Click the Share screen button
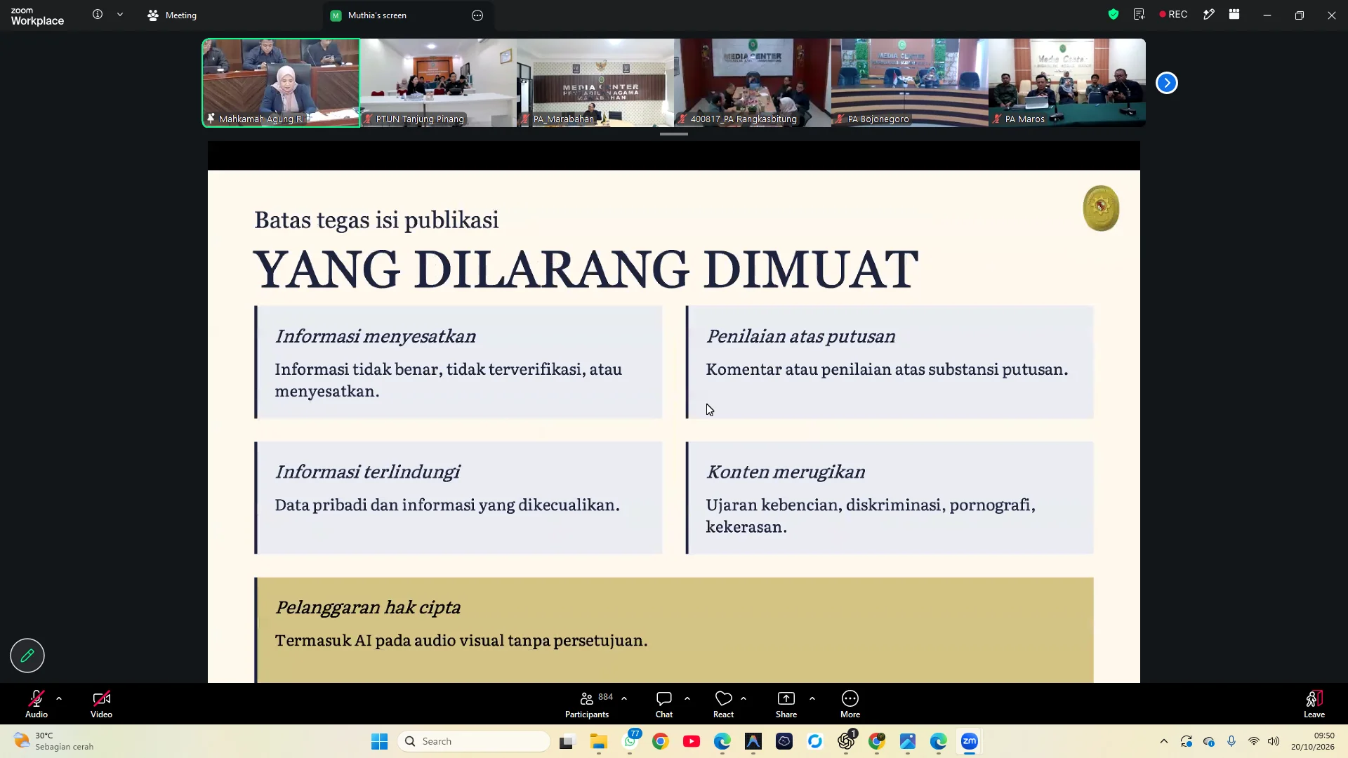Image resolution: width=1348 pixels, height=758 pixels. coord(786,704)
